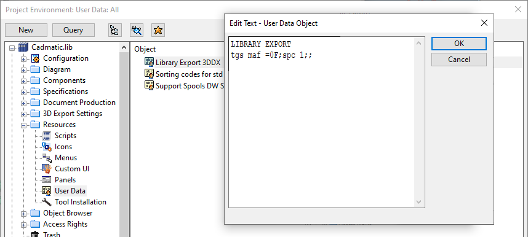Click the tree view toolbar icon
This screenshot has height=237, width=528.
click(x=114, y=30)
